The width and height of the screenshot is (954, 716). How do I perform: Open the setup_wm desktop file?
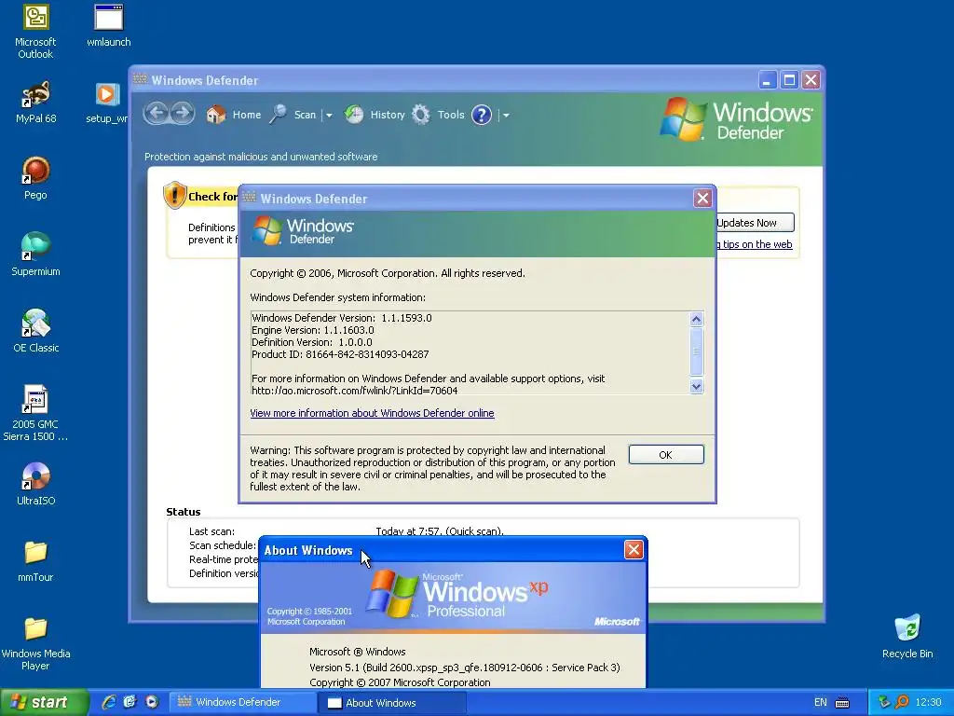point(107,103)
